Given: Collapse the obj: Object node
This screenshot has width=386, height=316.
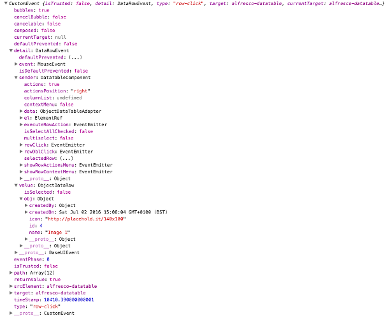Looking at the screenshot, I should [x=21, y=199].
